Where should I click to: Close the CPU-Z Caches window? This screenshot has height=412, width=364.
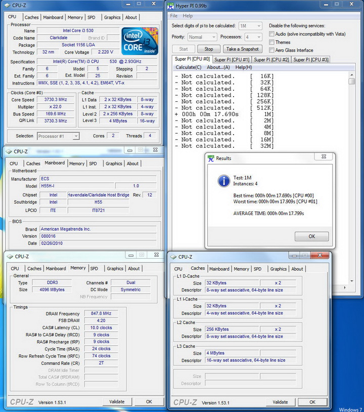tap(320, 255)
